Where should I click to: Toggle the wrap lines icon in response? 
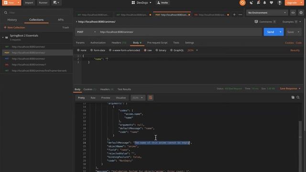(x=150, y=97)
